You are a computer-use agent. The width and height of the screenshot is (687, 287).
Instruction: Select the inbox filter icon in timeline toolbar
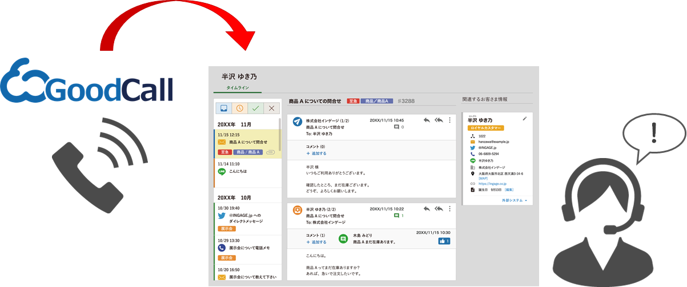point(224,108)
